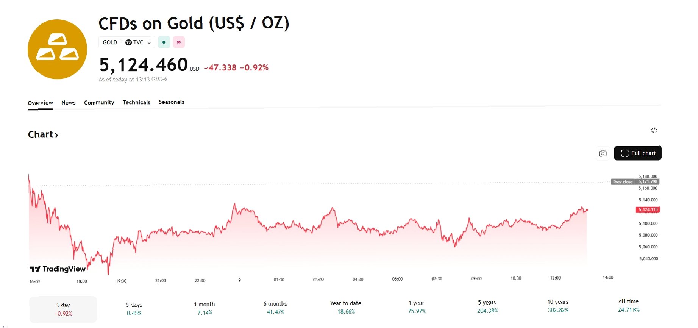Choose the All time range

point(629,305)
